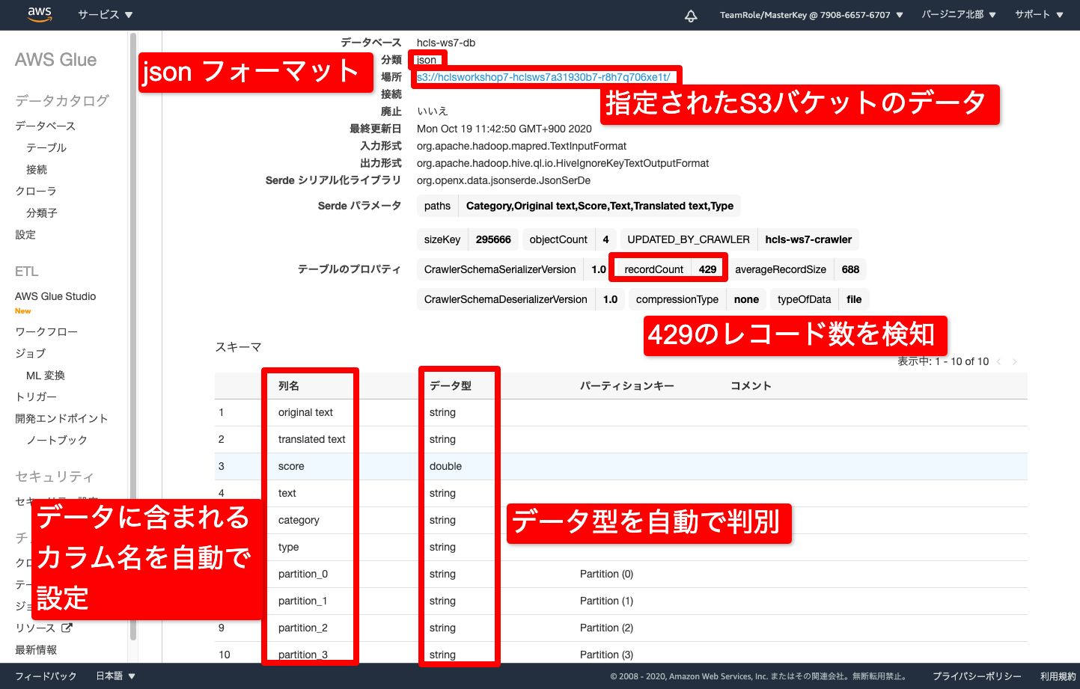Click the double data type cell
The width and height of the screenshot is (1080, 689).
[x=445, y=466]
